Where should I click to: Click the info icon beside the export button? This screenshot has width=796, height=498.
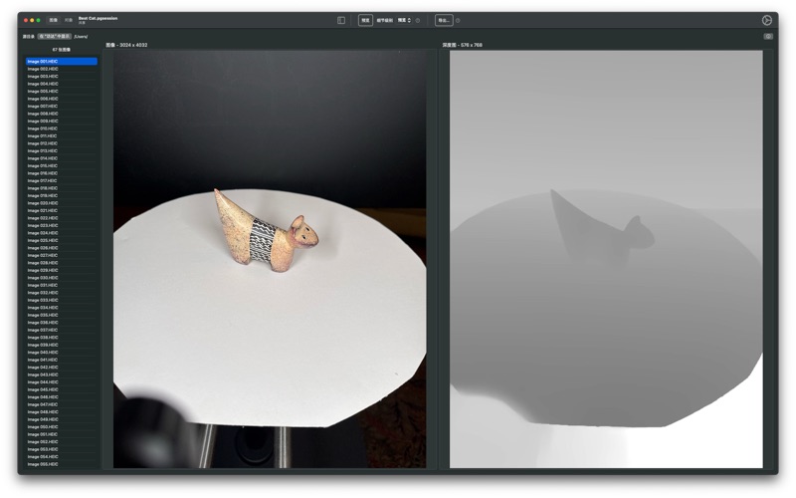458,20
